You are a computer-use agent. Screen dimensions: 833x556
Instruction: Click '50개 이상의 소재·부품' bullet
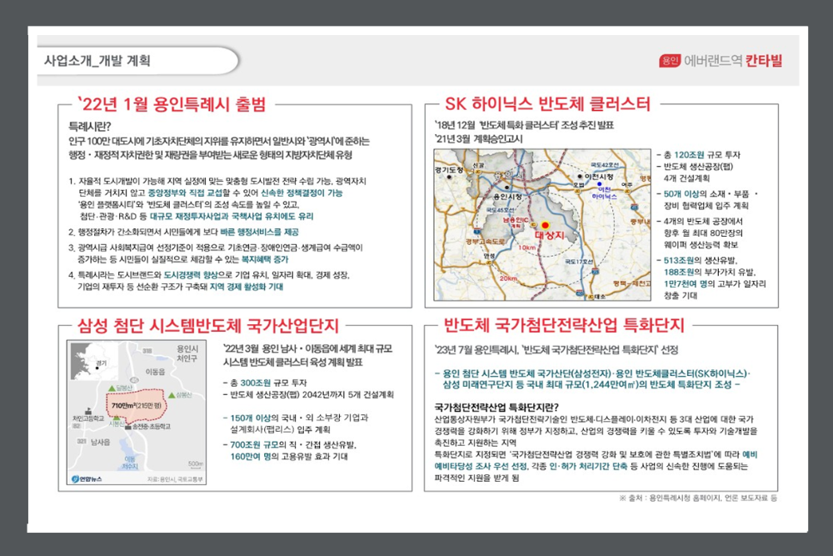pyautogui.click(x=706, y=194)
